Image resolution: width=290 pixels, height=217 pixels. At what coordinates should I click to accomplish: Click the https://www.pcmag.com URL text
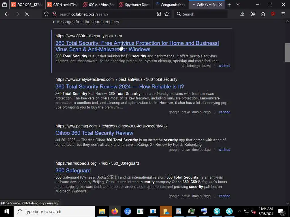click(x=76, y=126)
